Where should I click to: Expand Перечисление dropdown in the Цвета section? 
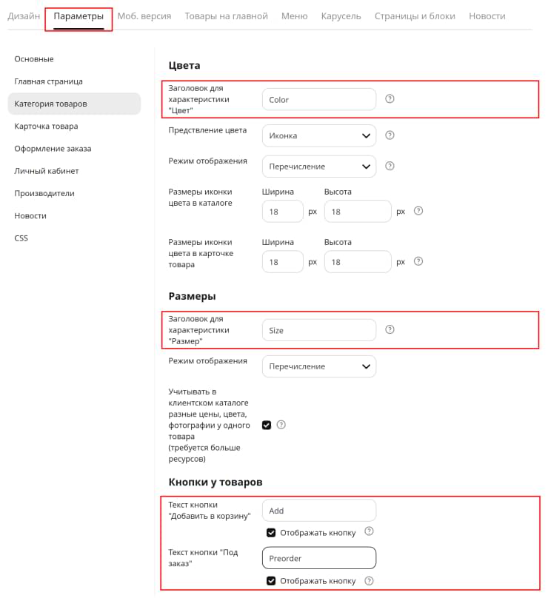[319, 167]
